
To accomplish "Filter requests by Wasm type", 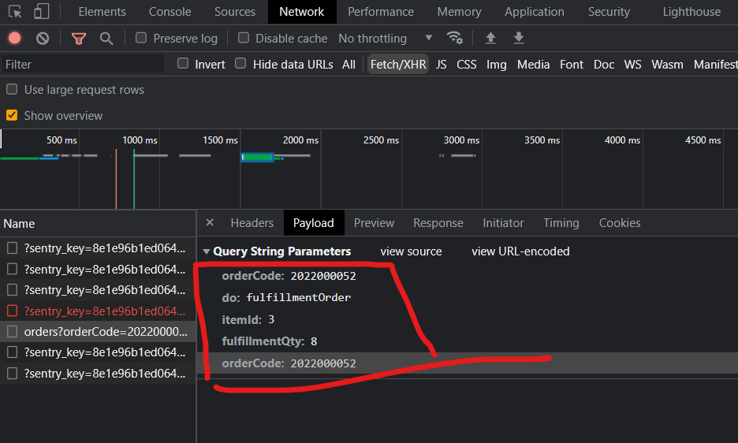I will pyautogui.click(x=667, y=65).
